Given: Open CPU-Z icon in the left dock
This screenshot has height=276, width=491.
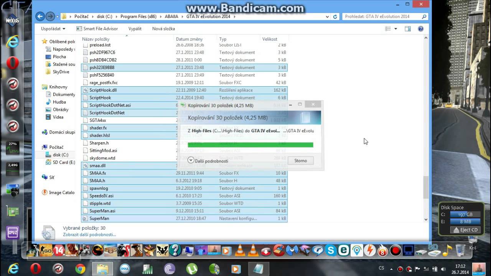Looking at the screenshot, I should point(13,232).
